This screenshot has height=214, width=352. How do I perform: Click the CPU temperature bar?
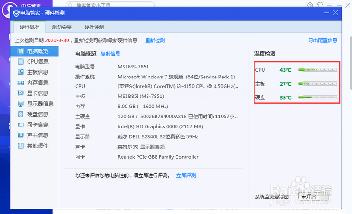pyautogui.click(x=318, y=70)
